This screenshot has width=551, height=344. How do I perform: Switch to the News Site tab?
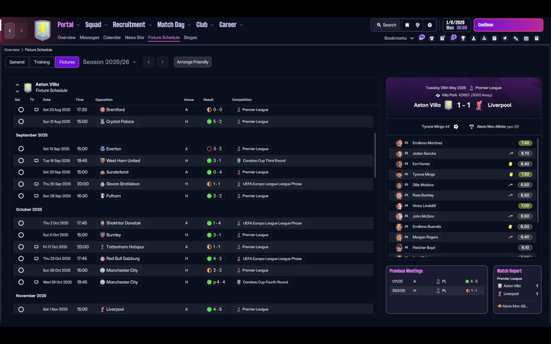tap(134, 37)
